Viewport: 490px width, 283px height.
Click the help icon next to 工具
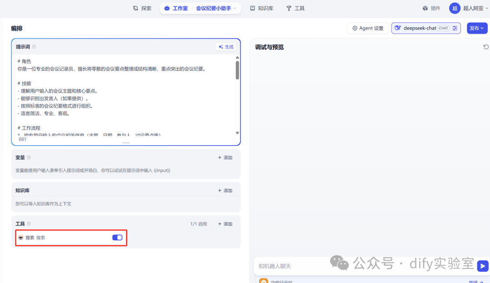point(29,224)
